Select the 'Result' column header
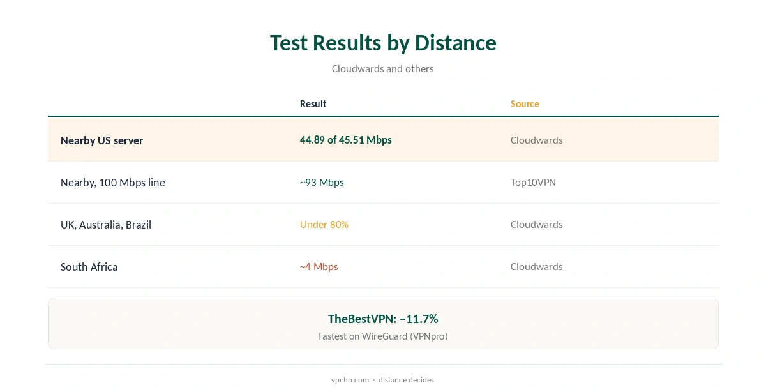766x392 pixels. coord(313,103)
